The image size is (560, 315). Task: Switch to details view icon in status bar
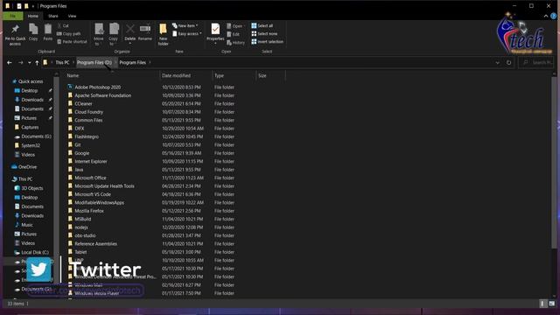[542, 304]
